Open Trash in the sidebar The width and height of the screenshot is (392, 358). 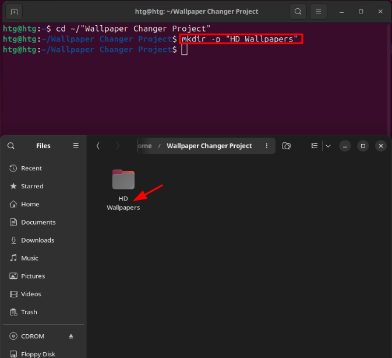[44, 312]
